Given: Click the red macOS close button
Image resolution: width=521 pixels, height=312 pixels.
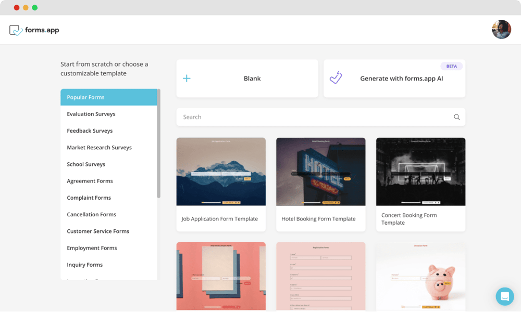Looking at the screenshot, I should (17, 8).
